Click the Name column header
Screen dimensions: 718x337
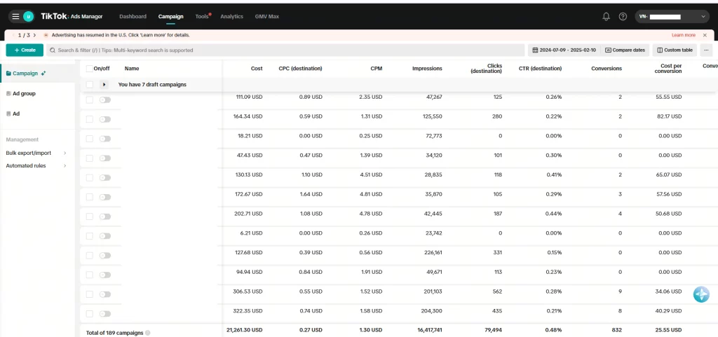(132, 69)
